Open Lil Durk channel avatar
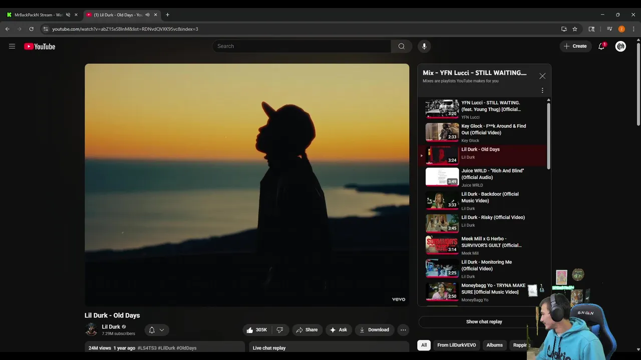Viewport: 641px width, 360px height. 91,329
